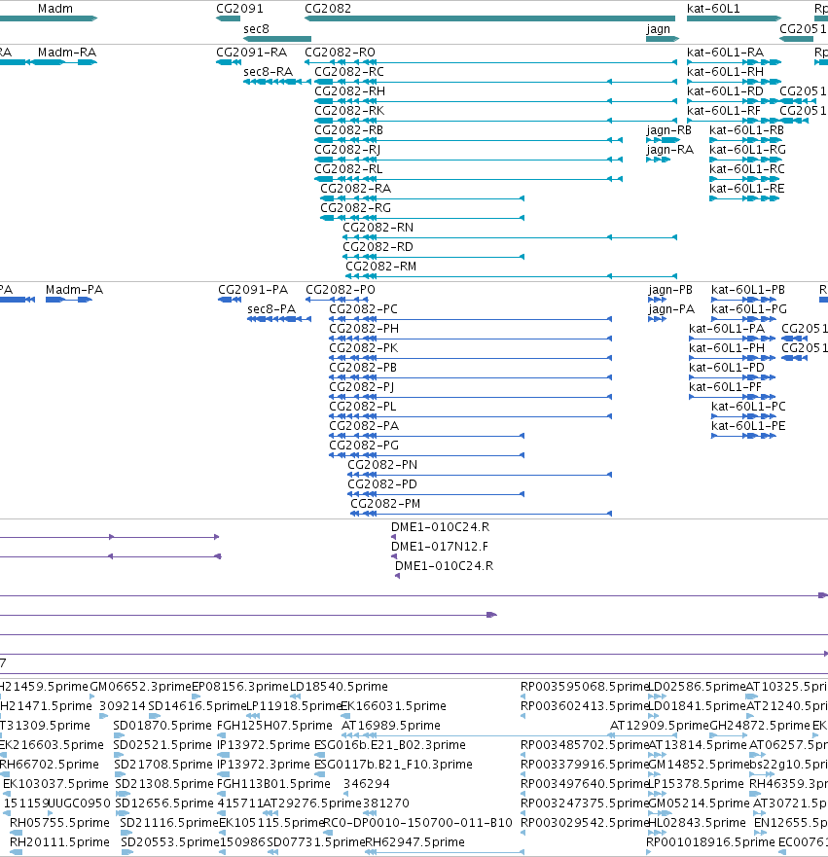Image resolution: width=828 pixels, height=857 pixels.
Task: Select protein label kat-60L1-PA
Action: [727, 329]
